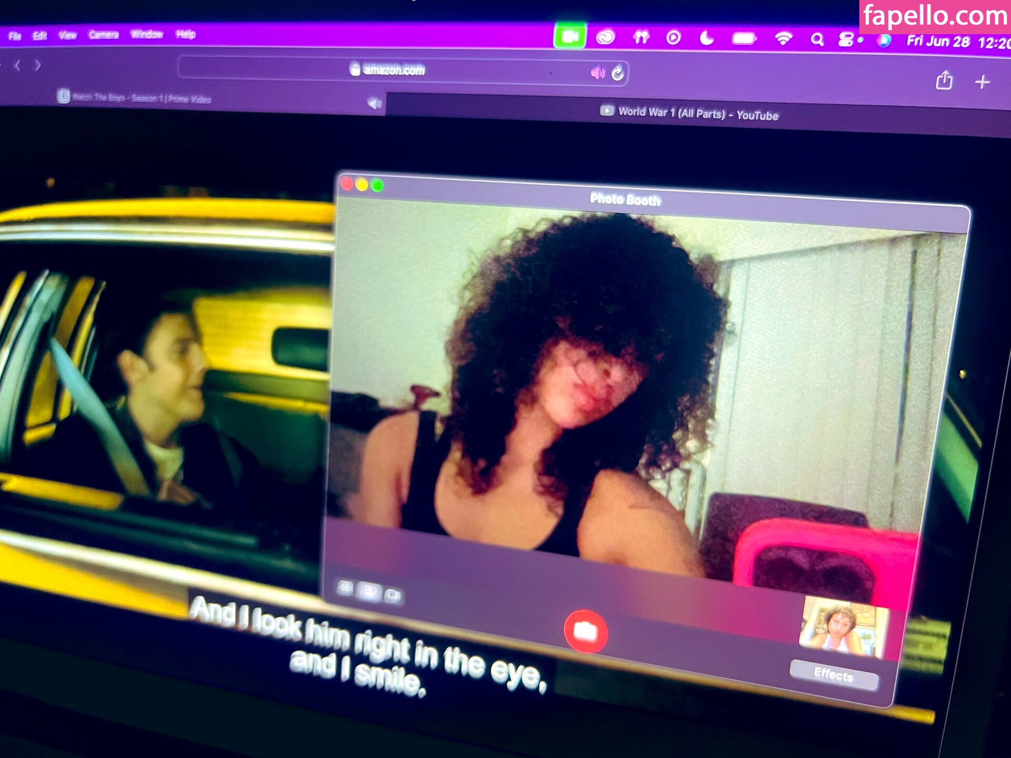Open the Window menu
Image resolution: width=1011 pixels, height=758 pixels.
click(x=146, y=34)
